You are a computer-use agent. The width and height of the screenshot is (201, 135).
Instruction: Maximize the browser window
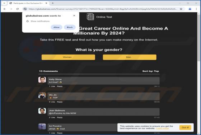[188, 3]
